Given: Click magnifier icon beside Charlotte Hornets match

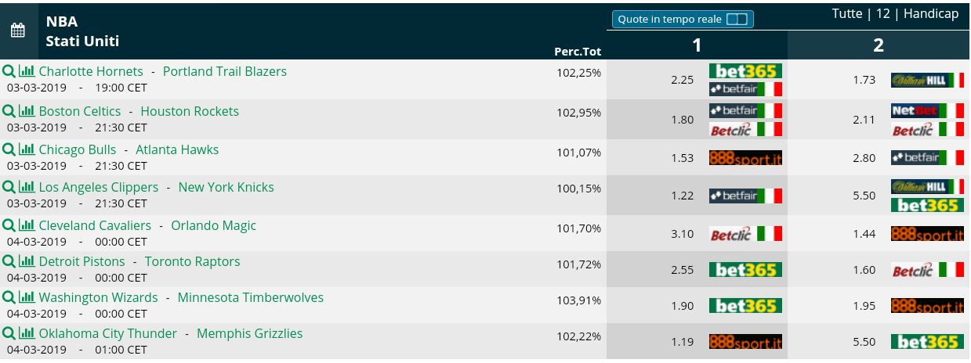Looking at the screenshot, I should [x=9, y=71].
